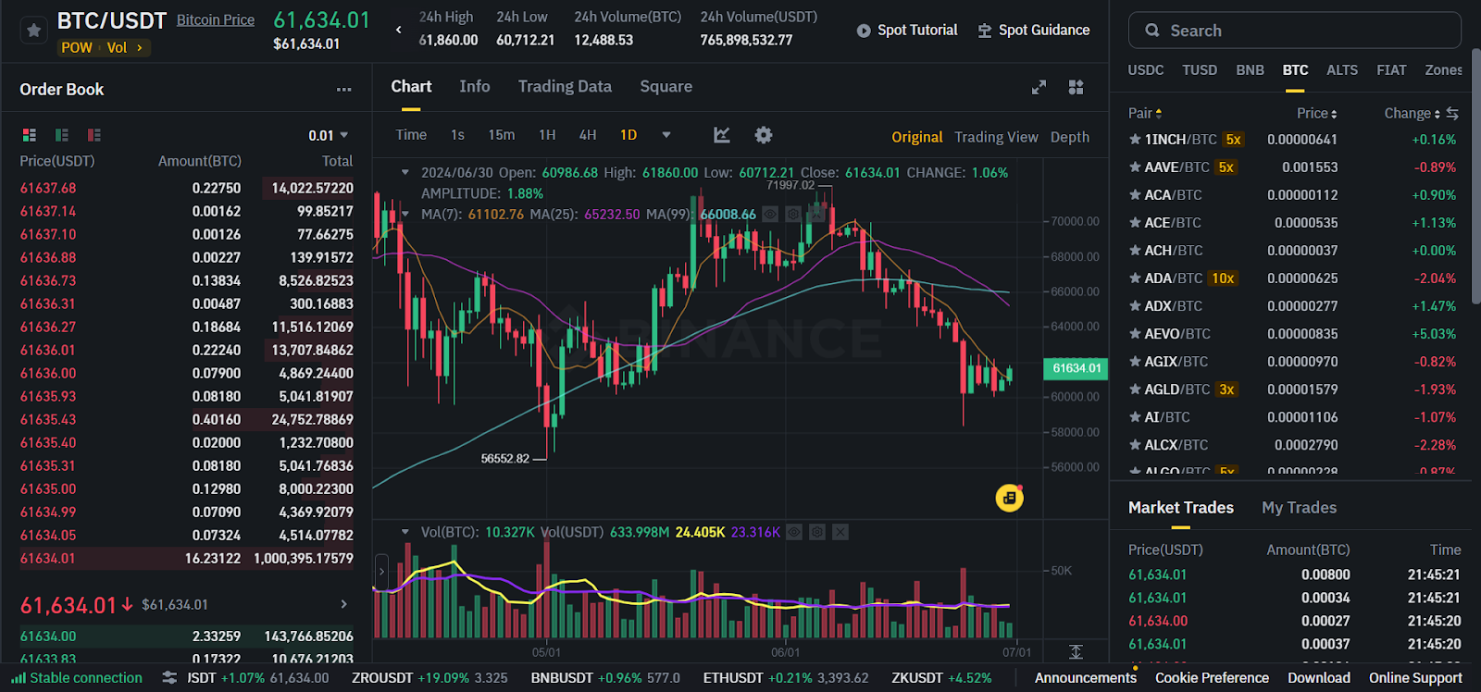Show previous ticker stats with left arrow
This screenshot has width=1481, height=692.
point(399,30)
